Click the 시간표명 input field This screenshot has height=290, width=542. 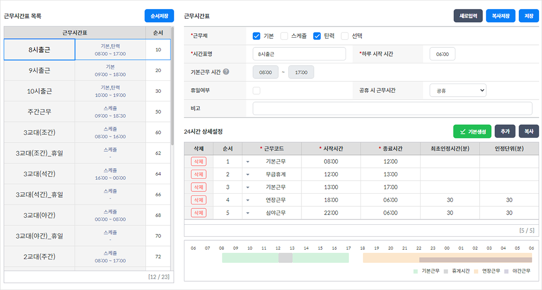(x=300, y=54)
